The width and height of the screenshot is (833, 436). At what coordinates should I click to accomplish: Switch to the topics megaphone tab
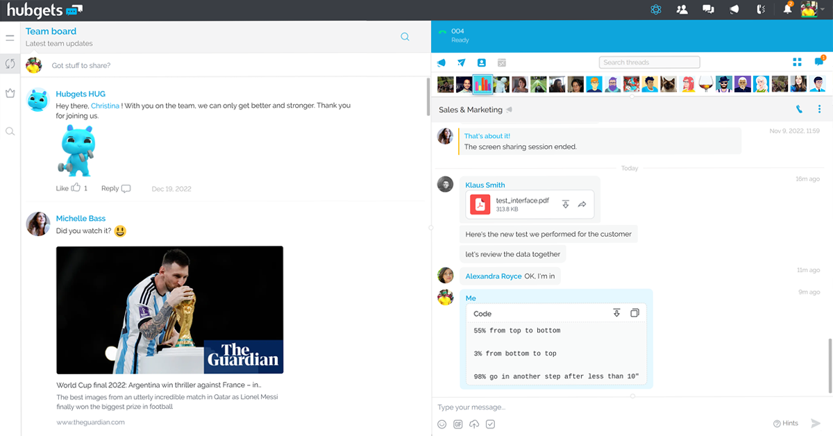tap(441, 62)
